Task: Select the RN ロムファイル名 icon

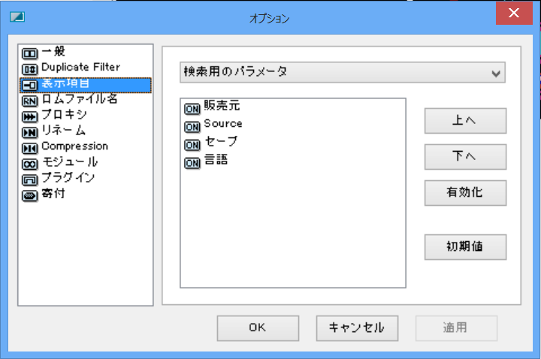Action: point(29,101)
